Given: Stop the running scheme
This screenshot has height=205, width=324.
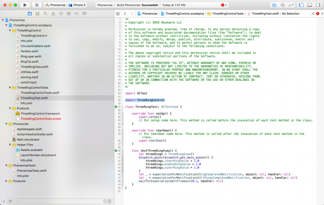Looking at the screenshot, I should pos(37,5).
